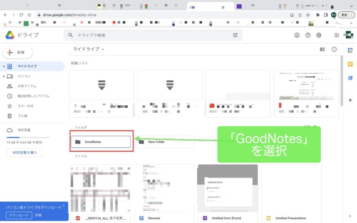Click the vertical scrollbar of file list
The image size is (357, 223).
[341, 81]
